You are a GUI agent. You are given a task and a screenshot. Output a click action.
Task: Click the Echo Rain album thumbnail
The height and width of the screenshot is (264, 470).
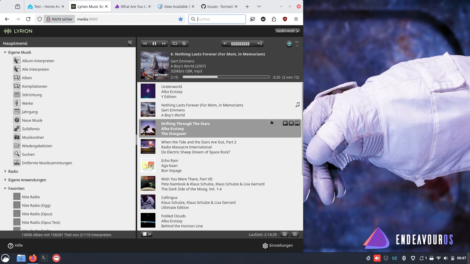click(x=148, y=165)
